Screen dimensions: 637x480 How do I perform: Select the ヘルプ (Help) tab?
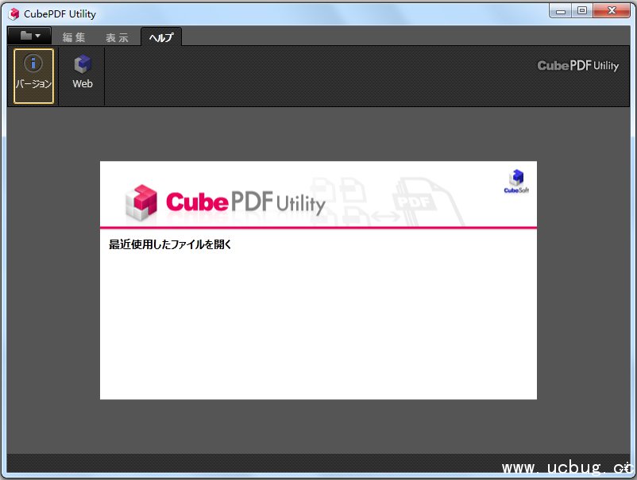160,36
